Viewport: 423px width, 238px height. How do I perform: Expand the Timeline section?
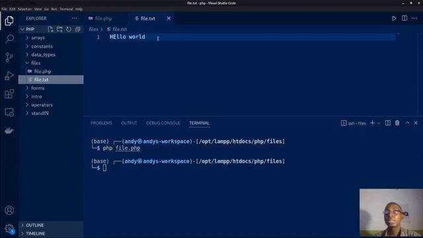51,233
